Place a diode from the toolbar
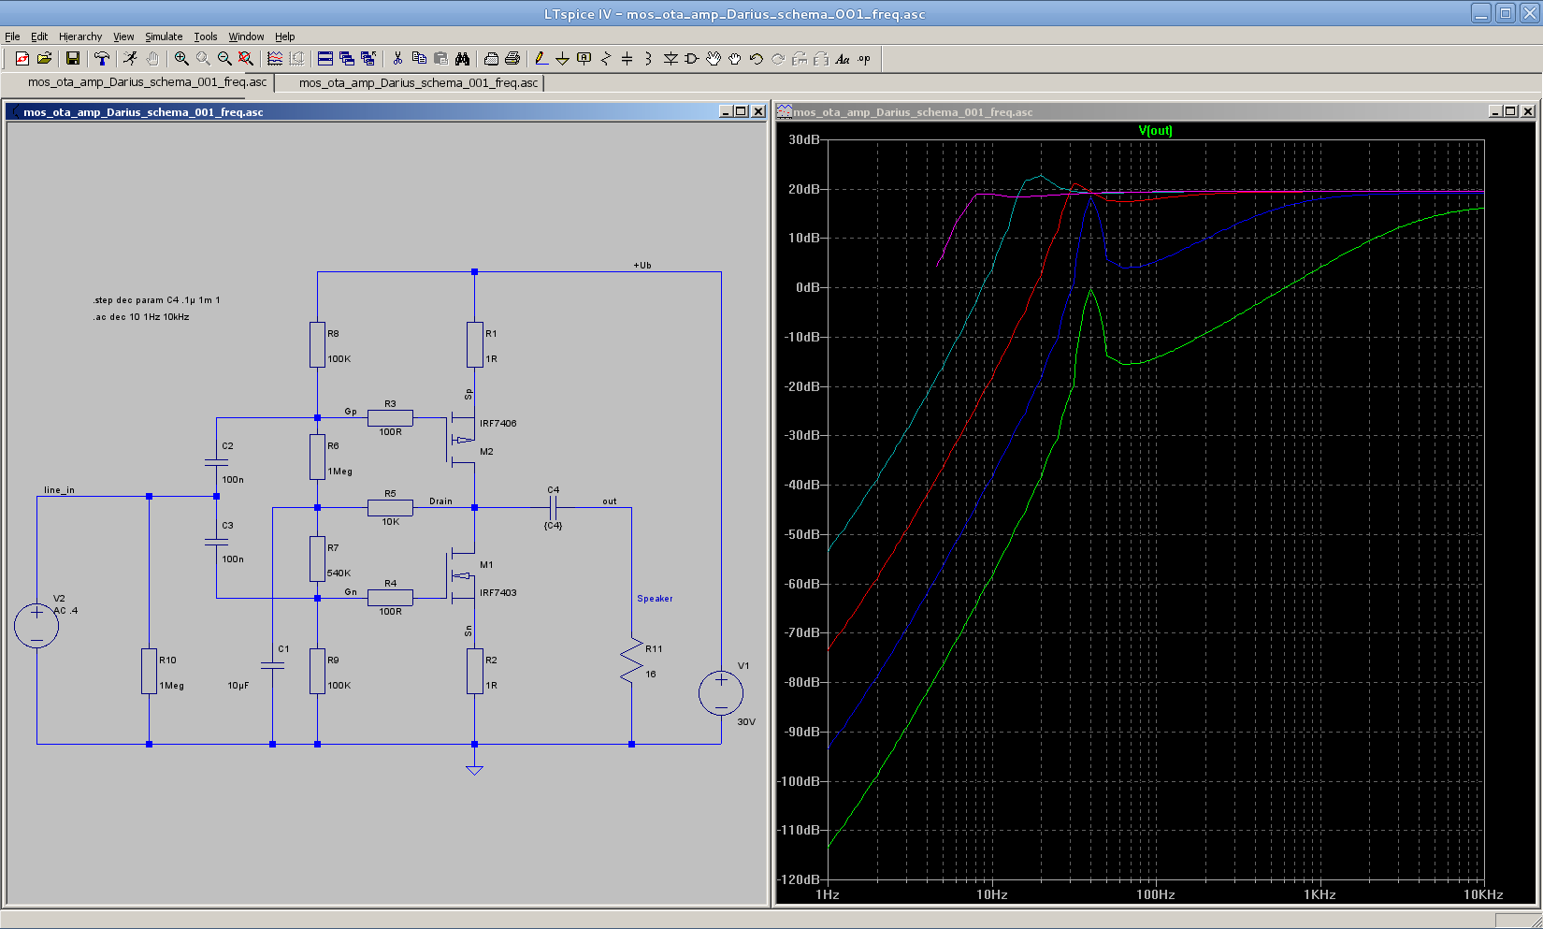This screenshot has height=929, width=1543. pyautogui.click(x=671, y=58)
